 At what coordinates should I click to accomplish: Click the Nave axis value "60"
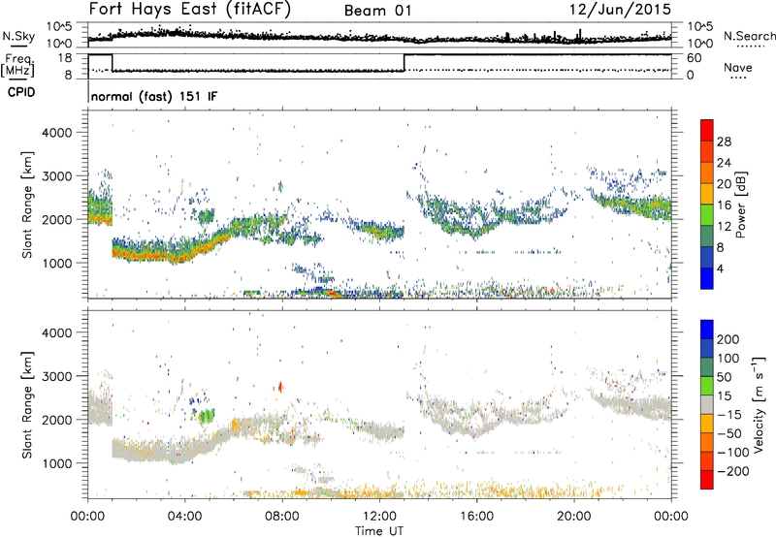(x=695, y=58)
